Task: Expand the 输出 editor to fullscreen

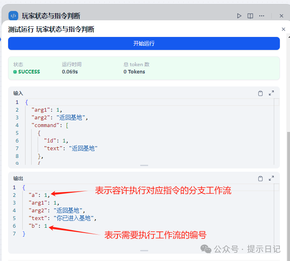Action: click(271, 179)
